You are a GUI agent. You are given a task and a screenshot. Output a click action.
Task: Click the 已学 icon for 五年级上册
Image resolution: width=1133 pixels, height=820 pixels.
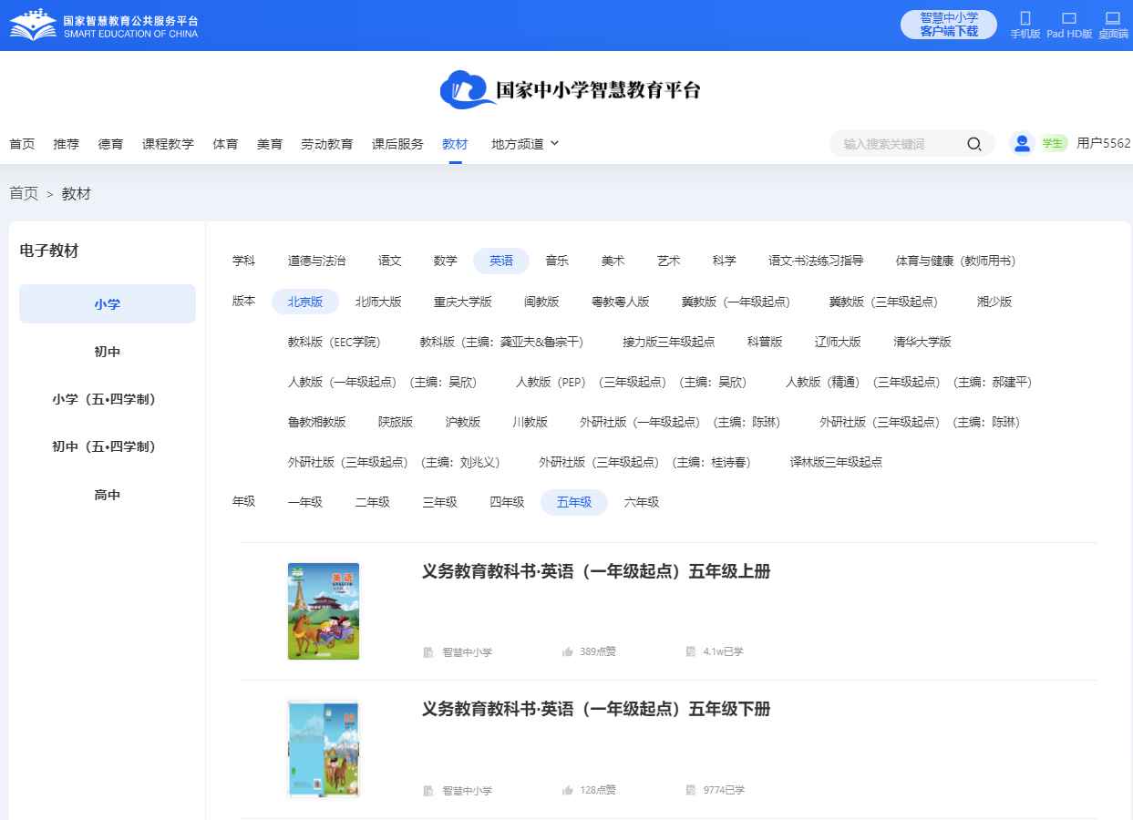691,651
